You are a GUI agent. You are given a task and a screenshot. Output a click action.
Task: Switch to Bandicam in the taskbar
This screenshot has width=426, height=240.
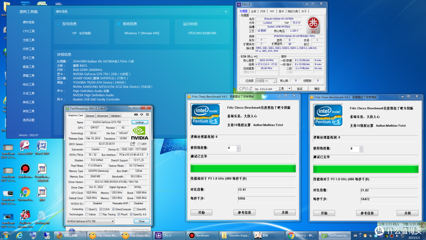[202, 235]
